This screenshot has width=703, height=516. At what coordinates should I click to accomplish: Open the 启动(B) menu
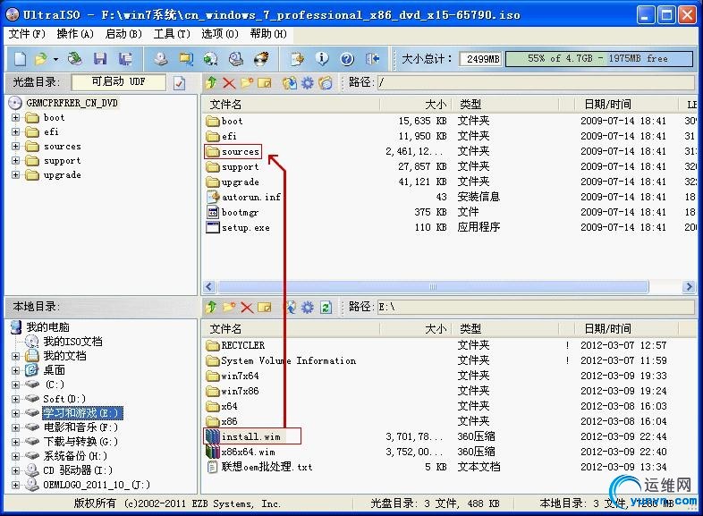point(123,34)
